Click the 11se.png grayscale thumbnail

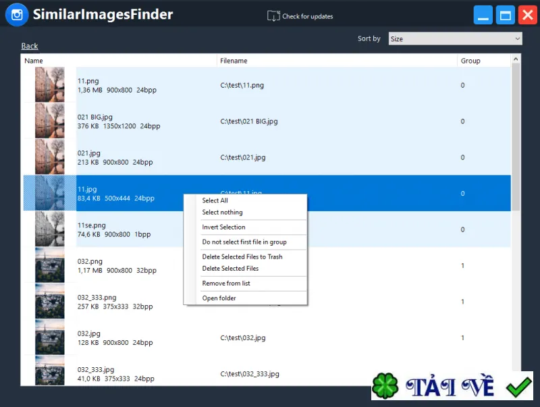pyautogui.click(x=49, y=229)
